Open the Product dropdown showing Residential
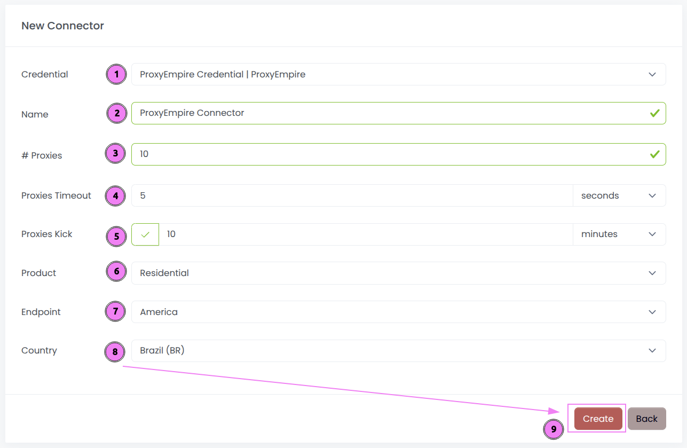Image resolution: width=687 pixels, height=448 pixels. (398, 273)
